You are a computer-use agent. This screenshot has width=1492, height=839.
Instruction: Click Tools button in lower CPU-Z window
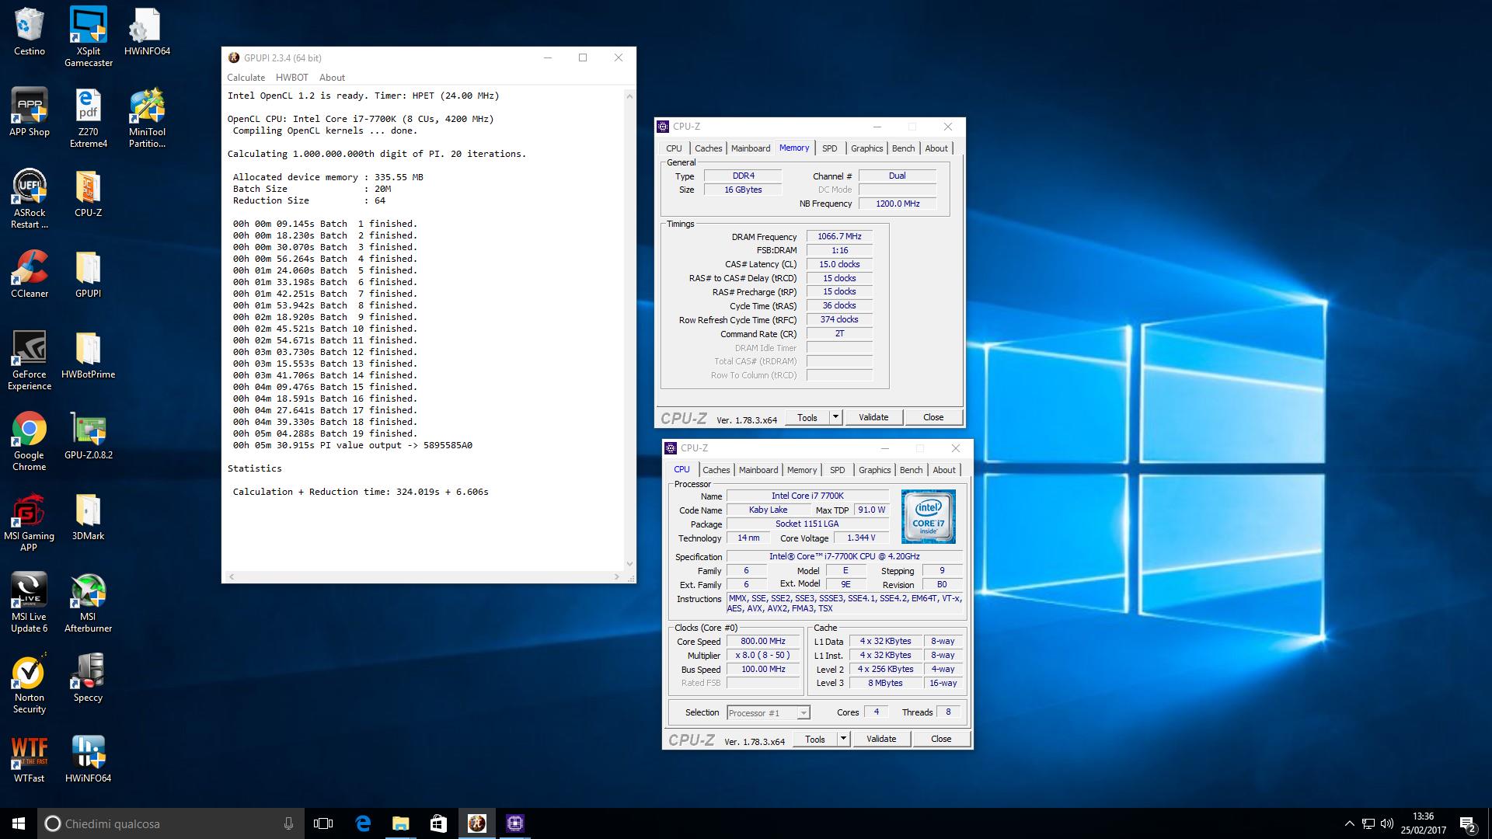pyautogui.click(x=815, y=739)
